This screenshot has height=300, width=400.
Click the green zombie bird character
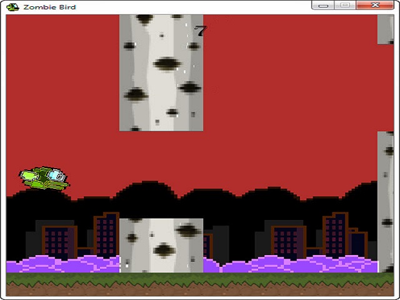tap(44, 178)
